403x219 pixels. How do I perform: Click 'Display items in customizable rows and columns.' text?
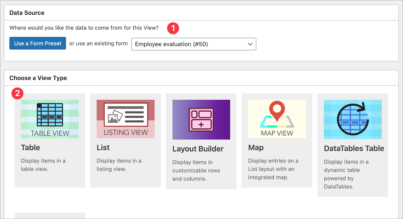tap(196, 171)
